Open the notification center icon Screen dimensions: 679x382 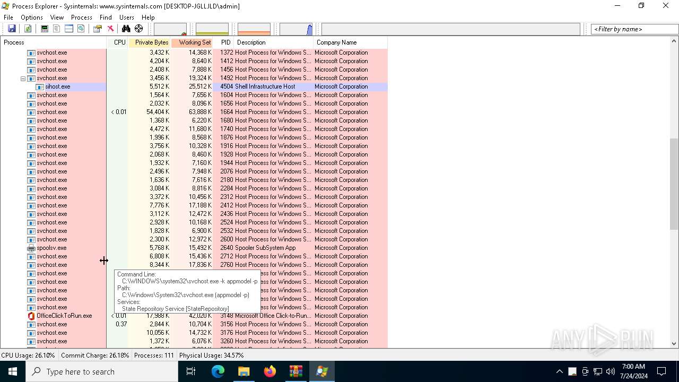661,371
